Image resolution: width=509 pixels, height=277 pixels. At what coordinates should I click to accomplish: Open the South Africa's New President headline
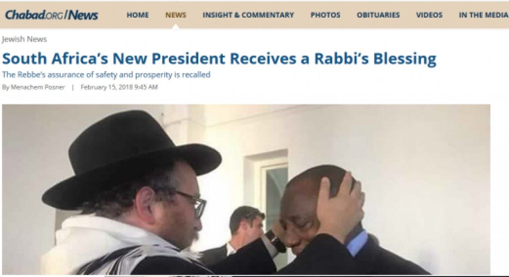pyautogui.click(x=219, y=59)
